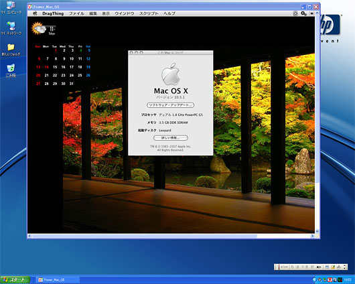Click date 31 in the desktop calendar

72,84
